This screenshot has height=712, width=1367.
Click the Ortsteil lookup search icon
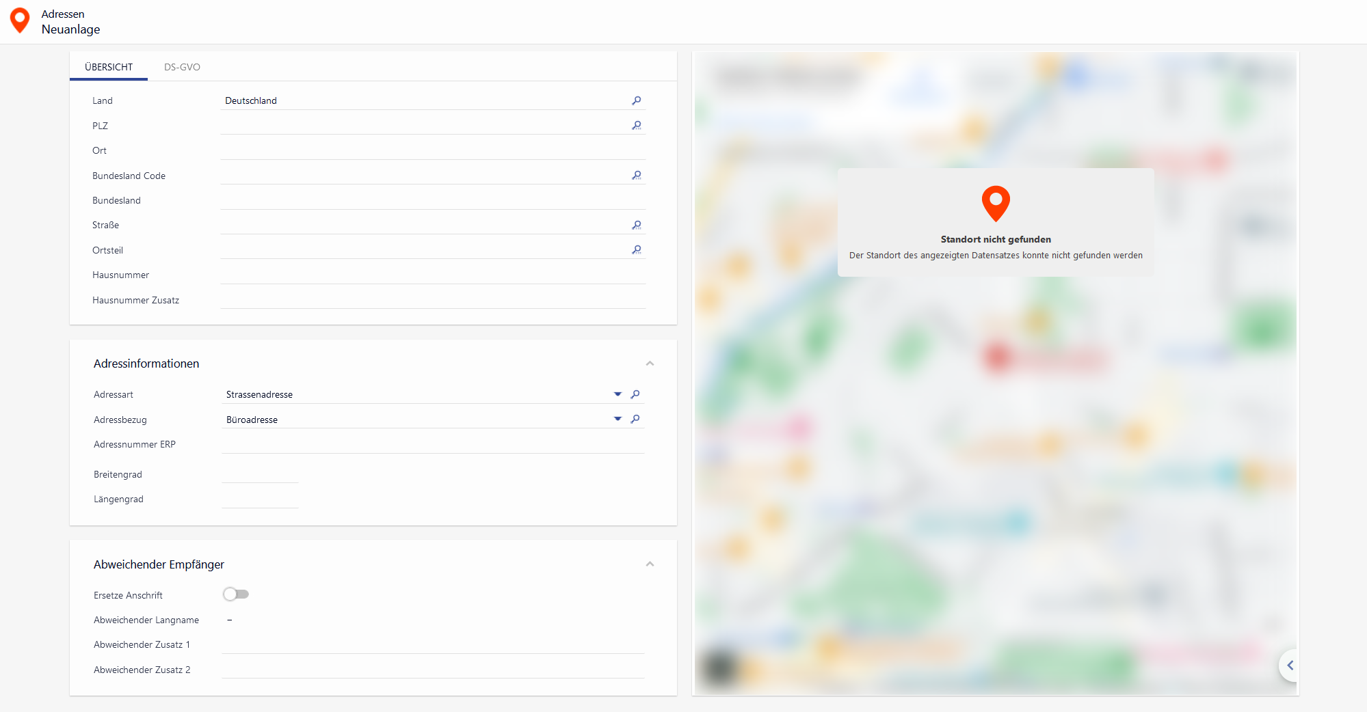tap(636, 250)
